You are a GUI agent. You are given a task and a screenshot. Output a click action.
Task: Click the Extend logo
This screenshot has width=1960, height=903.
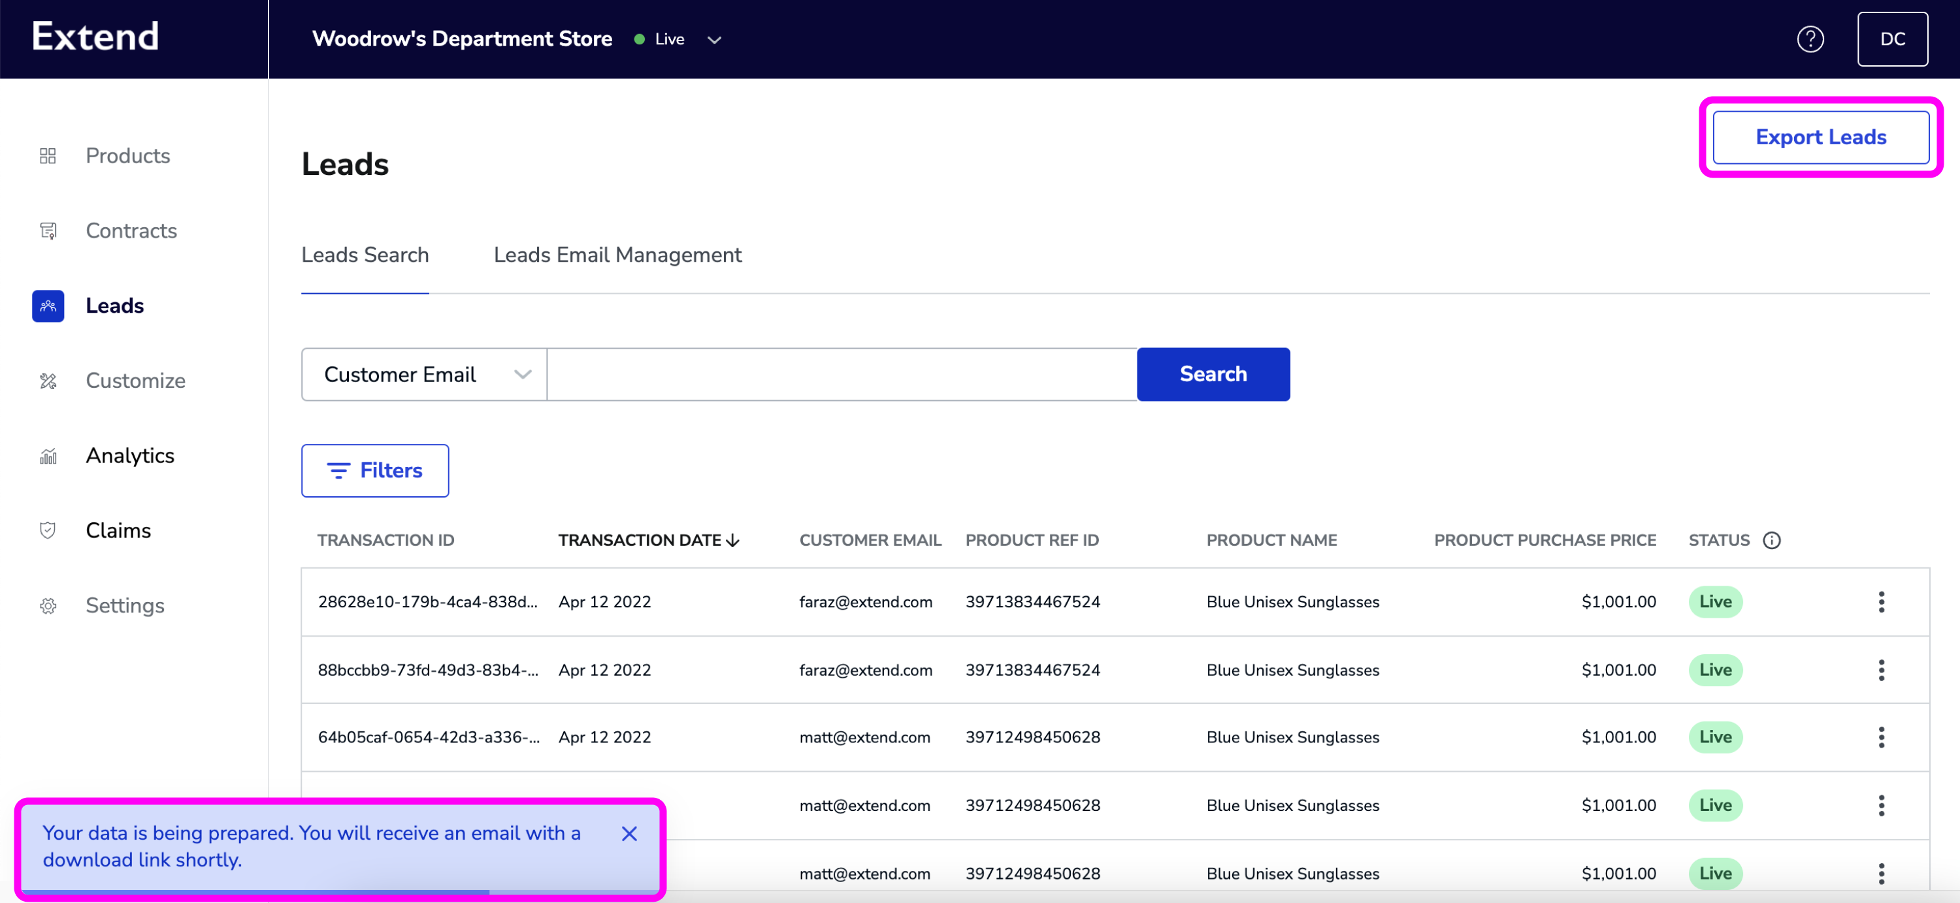pyautogui.click(x=96, y=37)
